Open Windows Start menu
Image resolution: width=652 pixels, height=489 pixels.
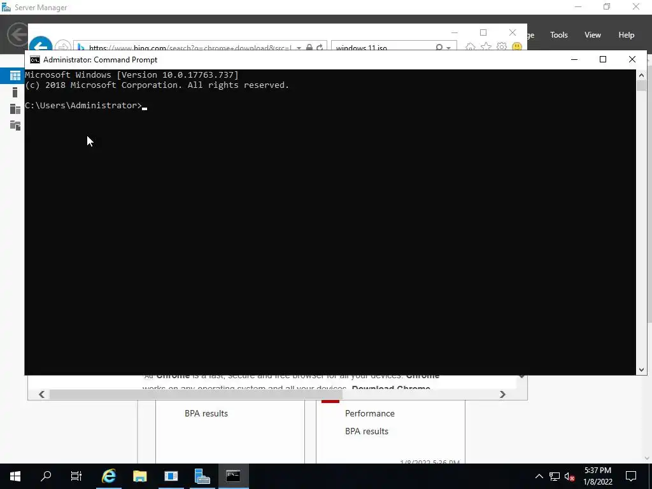[15, 476]
